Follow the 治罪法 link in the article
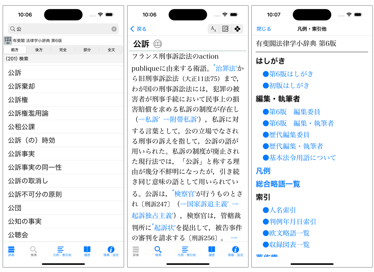The height and width of the screenshot is (272, 374). coord(226,68)
